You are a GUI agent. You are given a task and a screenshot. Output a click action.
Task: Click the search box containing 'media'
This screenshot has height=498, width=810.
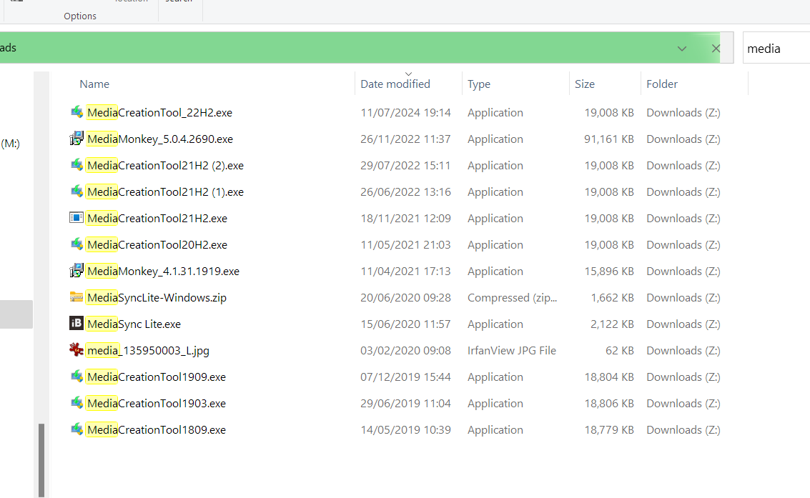[x=776, y=49]
